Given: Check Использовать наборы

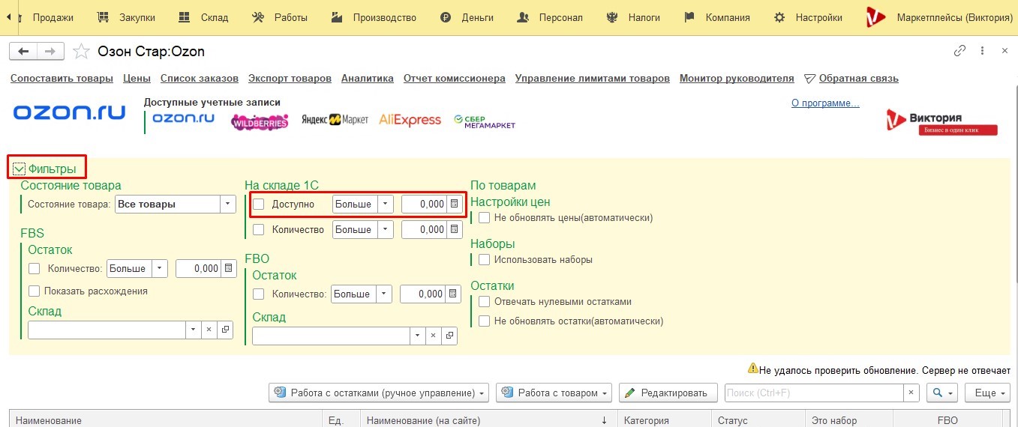Looking at the screenshot, I should point(485,259).
